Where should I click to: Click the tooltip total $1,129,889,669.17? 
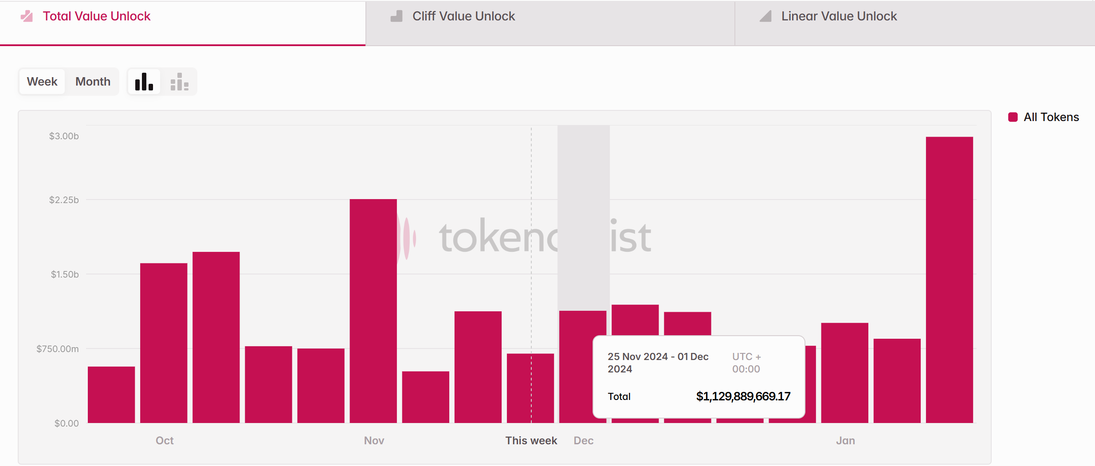[x=743, y=396]
